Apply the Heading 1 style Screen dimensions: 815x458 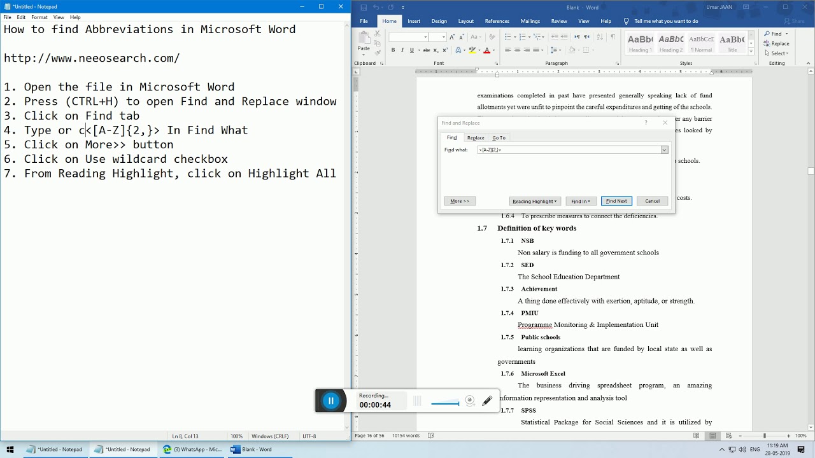pos(640,43)
